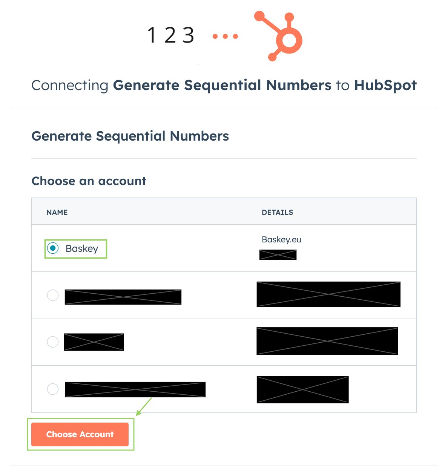The width and height of the screenshot is (448, 475).
Task: Click the redacted name in the third row
Action: [94, 342]
